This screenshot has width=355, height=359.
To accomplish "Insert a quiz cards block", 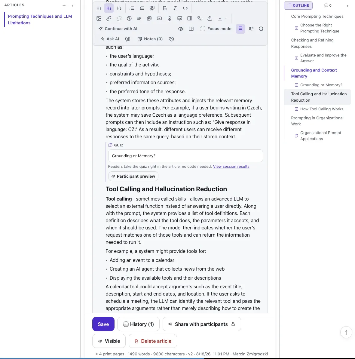I will click(149, 18).
